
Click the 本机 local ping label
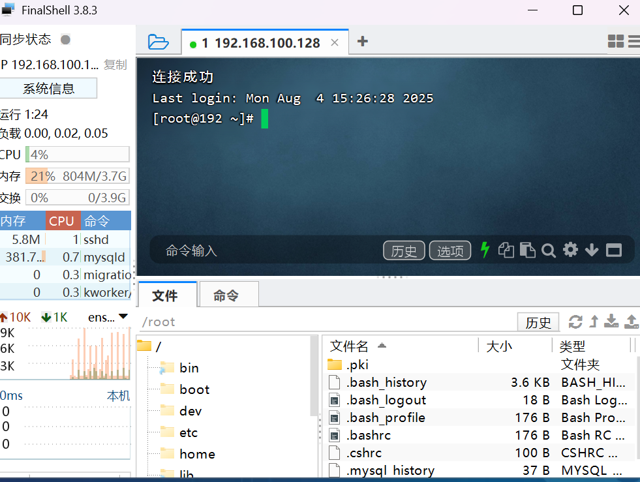coord(118,395)
